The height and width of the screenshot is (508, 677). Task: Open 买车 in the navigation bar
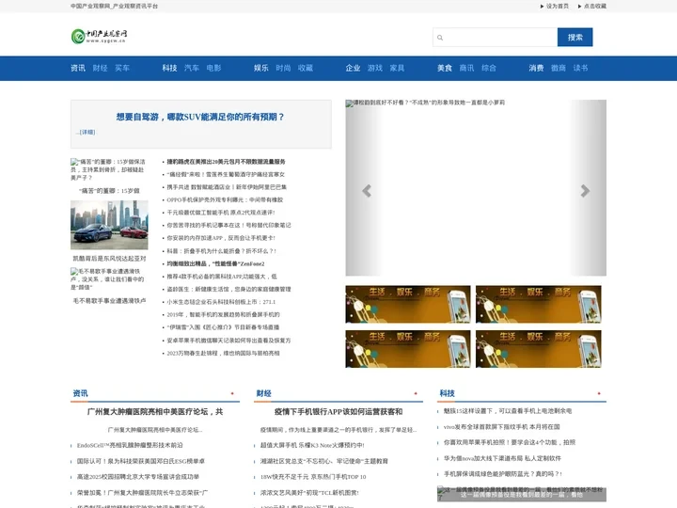pyautogui.click(x=122, y=68)
